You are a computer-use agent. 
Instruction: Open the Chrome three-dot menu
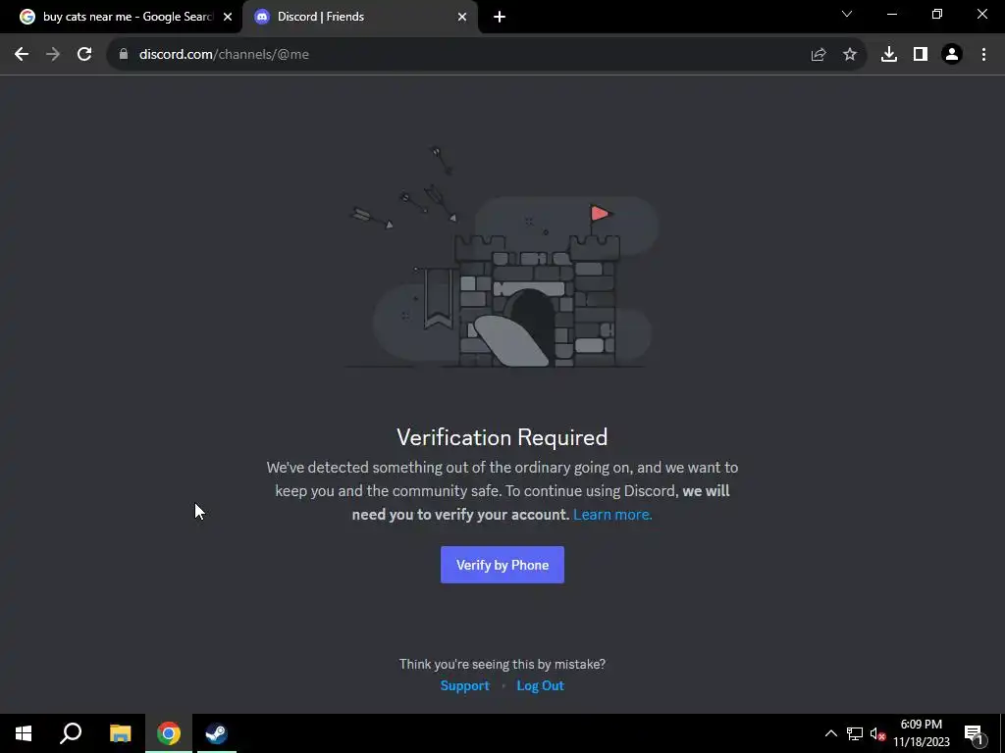[983, 55]
